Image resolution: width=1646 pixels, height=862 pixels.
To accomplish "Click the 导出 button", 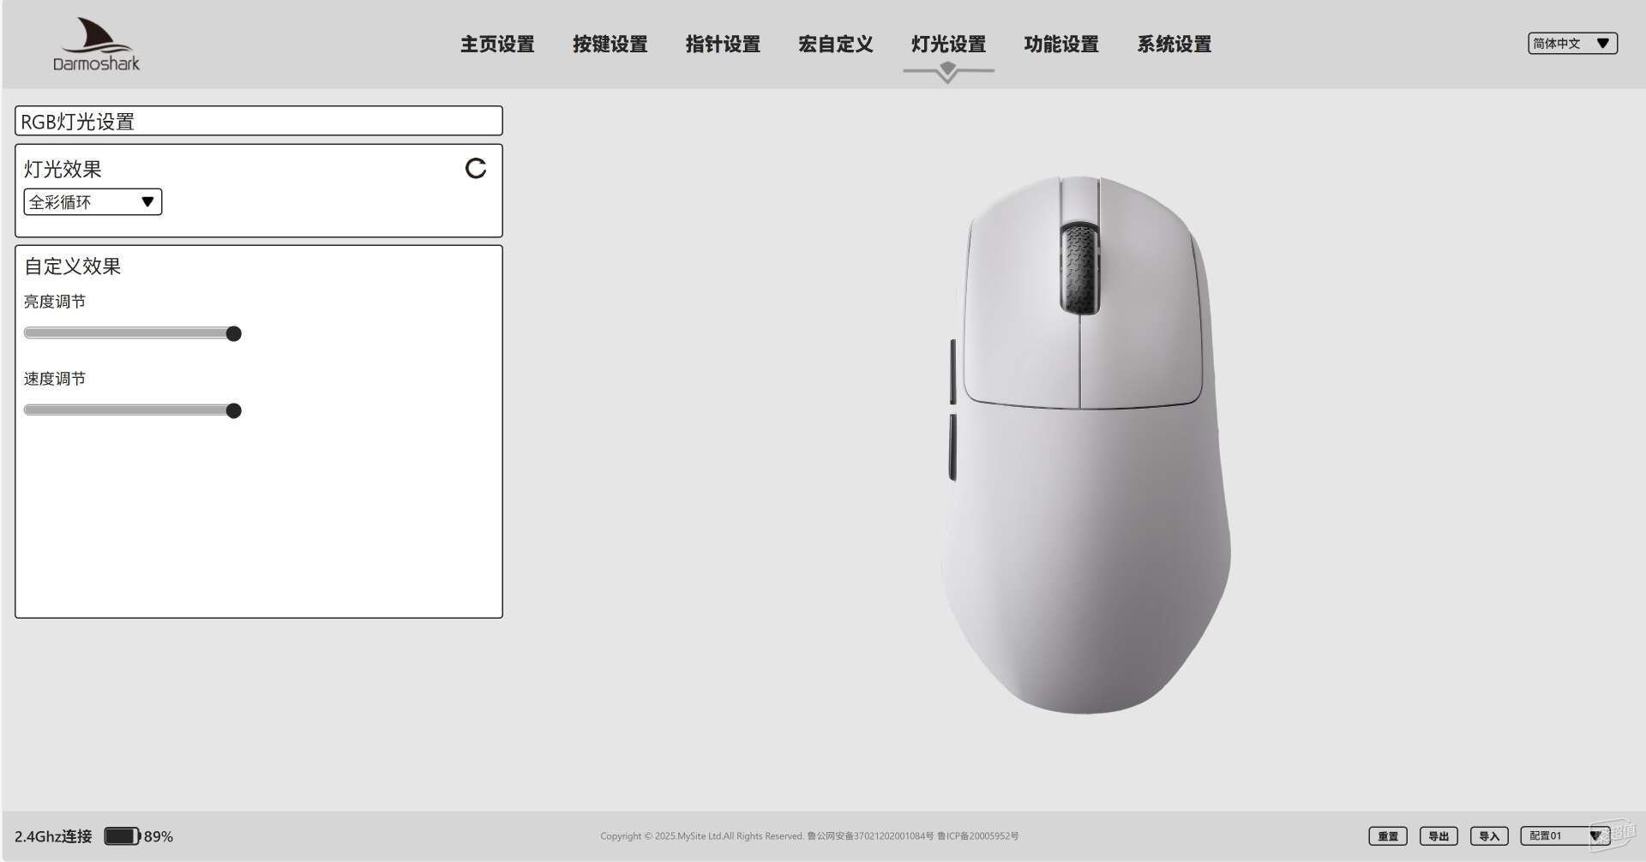I will (x=1439, y=836).
